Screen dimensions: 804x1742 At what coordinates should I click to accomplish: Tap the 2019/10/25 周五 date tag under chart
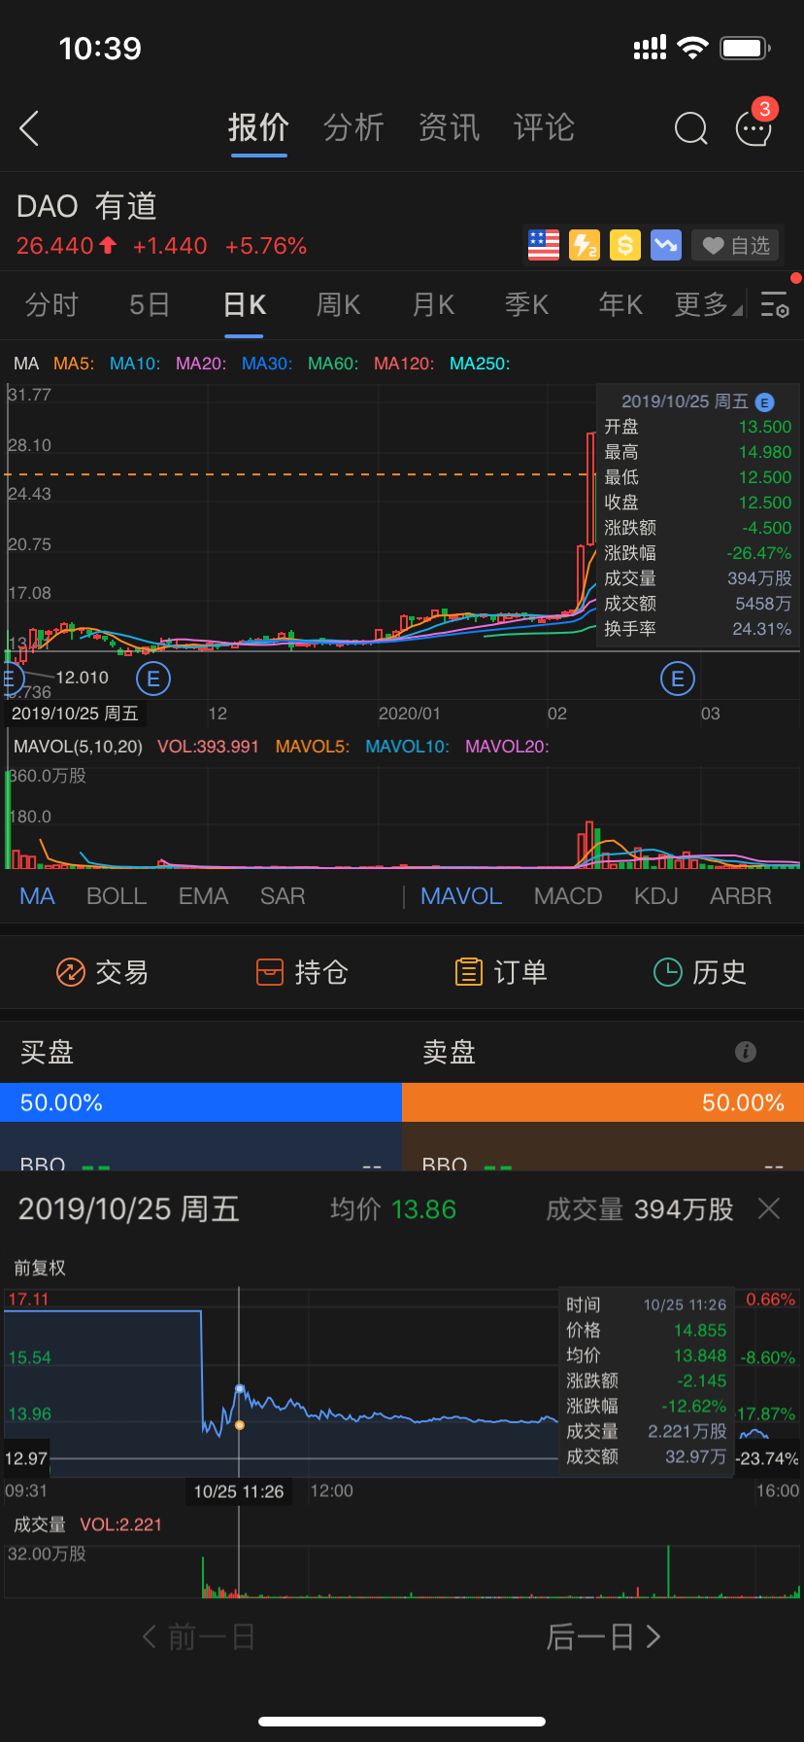(x=75, y=714)
